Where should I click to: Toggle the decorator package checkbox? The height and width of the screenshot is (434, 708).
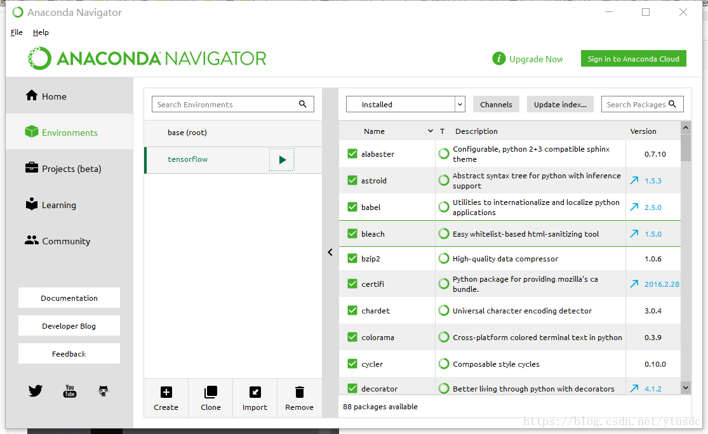[352, 388]
